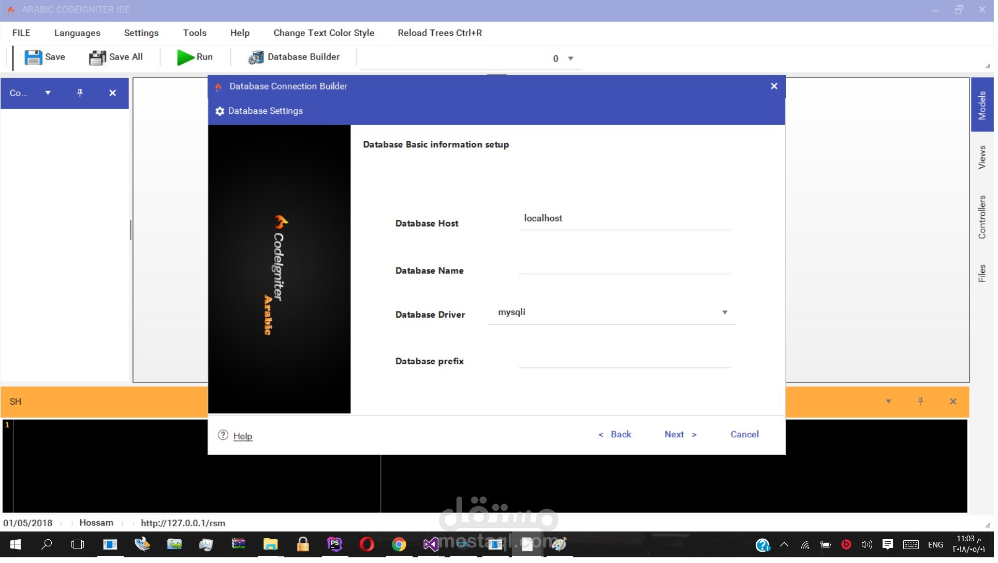Open the Database Driver mysqli dropdown
The width and height of the screenshot is (998, 563).
(724, 312)
